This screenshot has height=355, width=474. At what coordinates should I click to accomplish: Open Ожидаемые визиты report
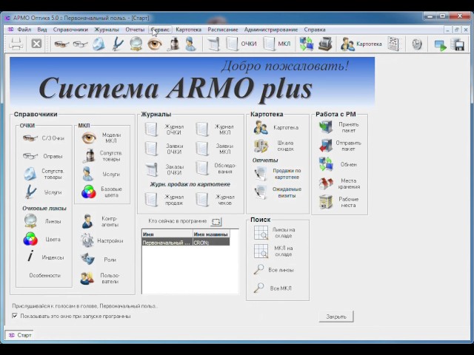(x=278, y=192)
